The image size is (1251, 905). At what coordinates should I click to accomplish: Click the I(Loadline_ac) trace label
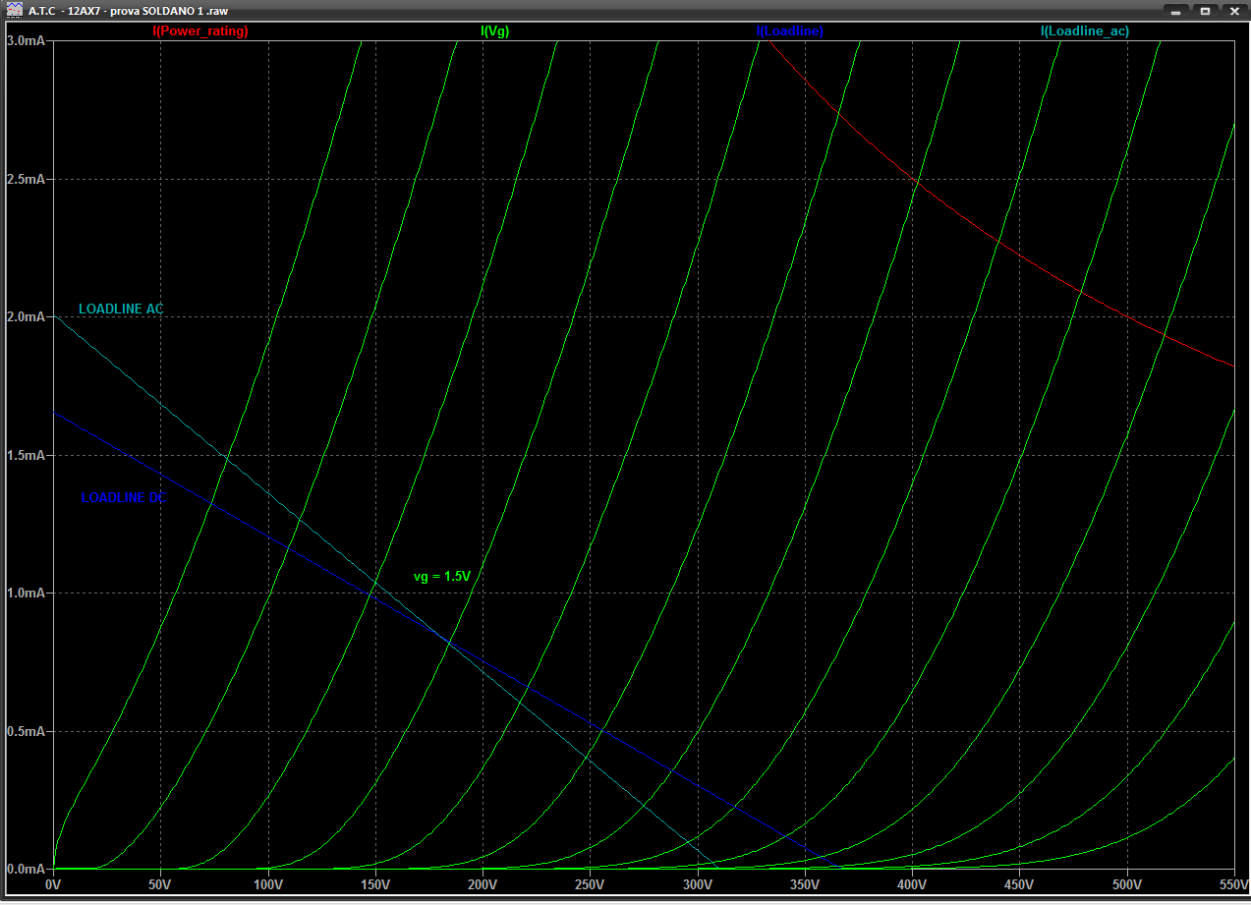click(x=1085, y=31)
